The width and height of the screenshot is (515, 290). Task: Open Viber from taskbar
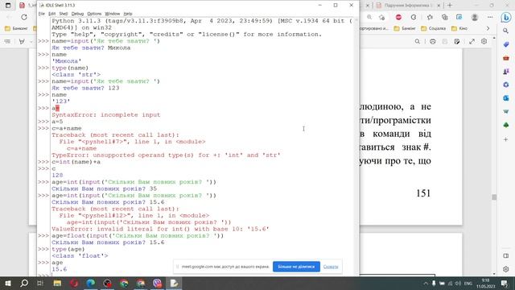tap(158, 283)
